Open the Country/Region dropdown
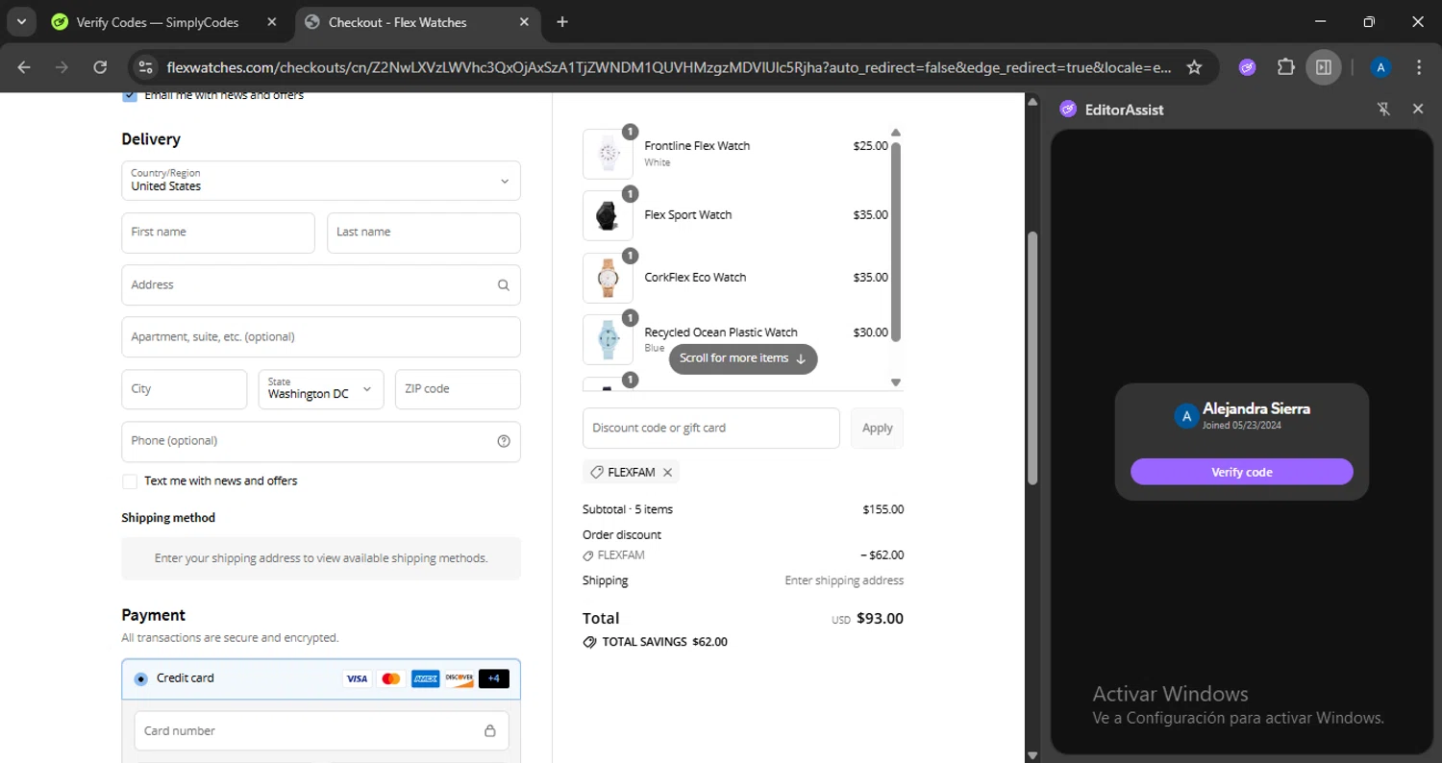The width and height of the screenshot is (1442, 763). [x=321, y=181]
